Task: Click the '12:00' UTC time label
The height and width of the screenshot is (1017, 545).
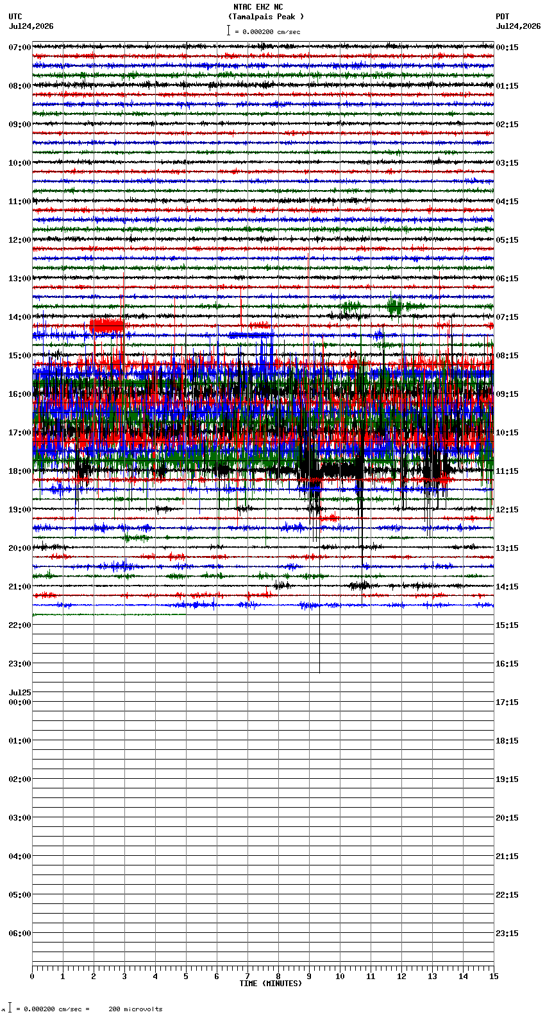Action: (x=20, y=240)
